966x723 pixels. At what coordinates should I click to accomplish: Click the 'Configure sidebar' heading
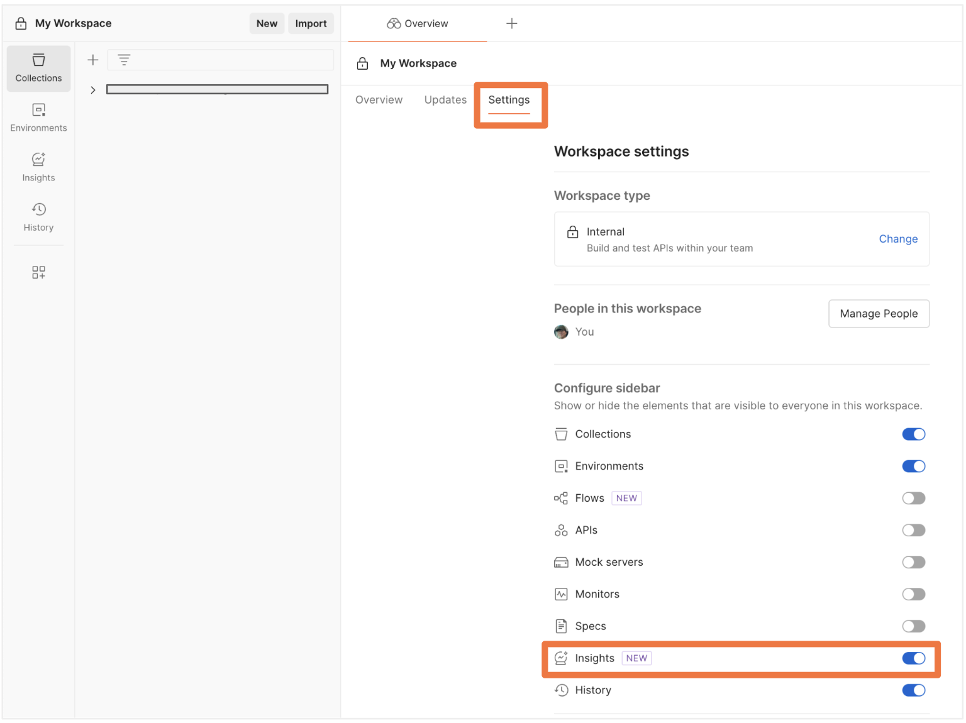tap(607, 389)
